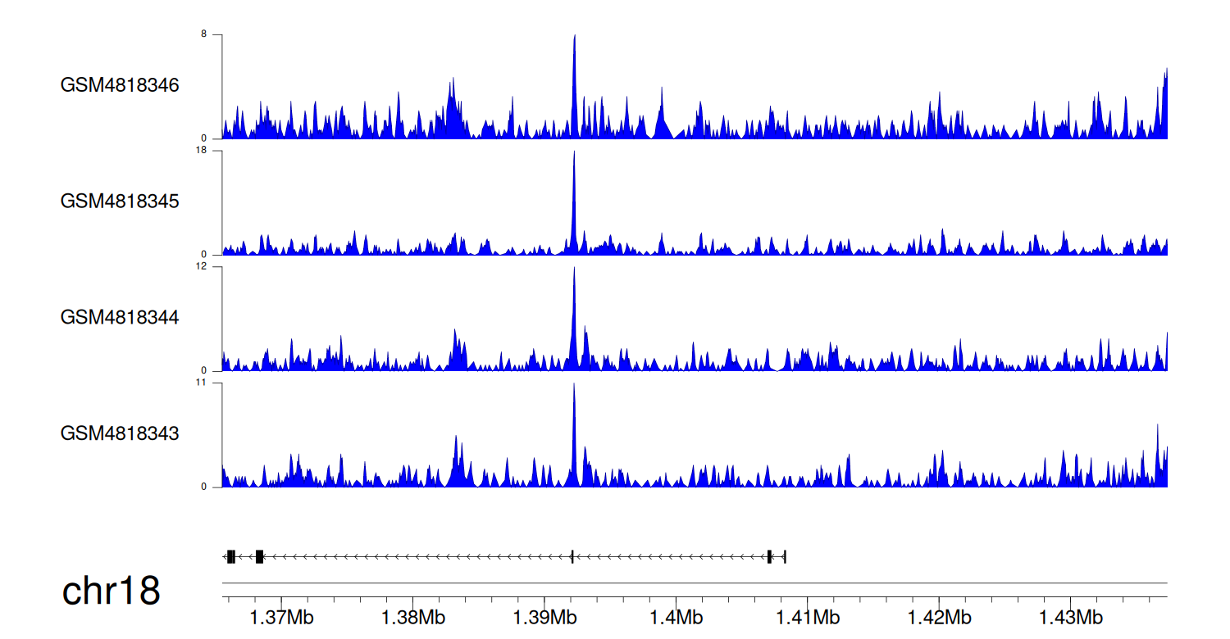This screenshot has width=1230, height=639.
Task: Click the GSM4818344 track label
Action: (120, 317)
